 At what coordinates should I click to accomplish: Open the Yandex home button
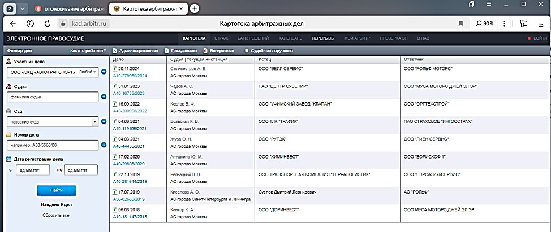point(30,24)
